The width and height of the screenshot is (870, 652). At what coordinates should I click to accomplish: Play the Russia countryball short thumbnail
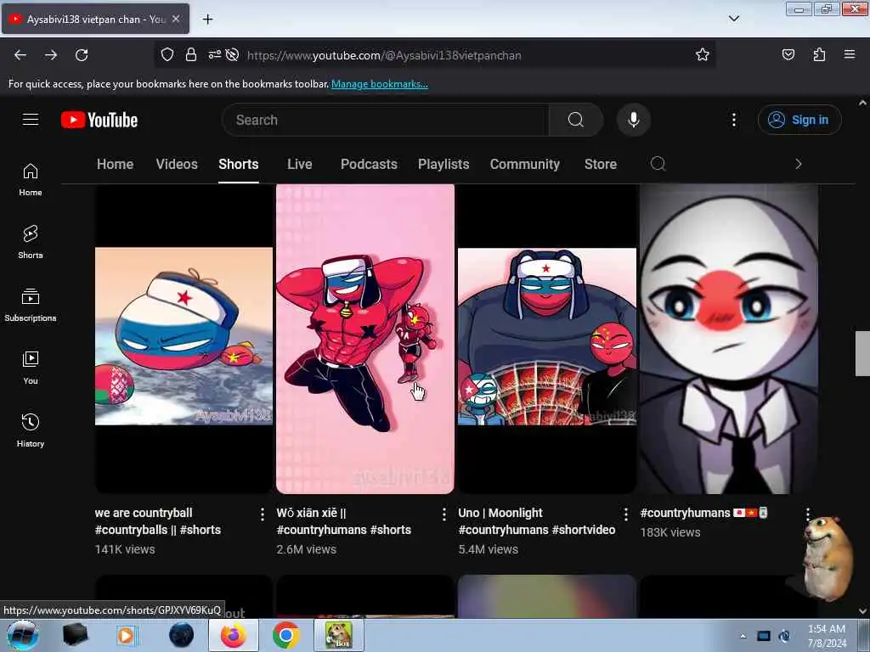click(x=184, y=339)
